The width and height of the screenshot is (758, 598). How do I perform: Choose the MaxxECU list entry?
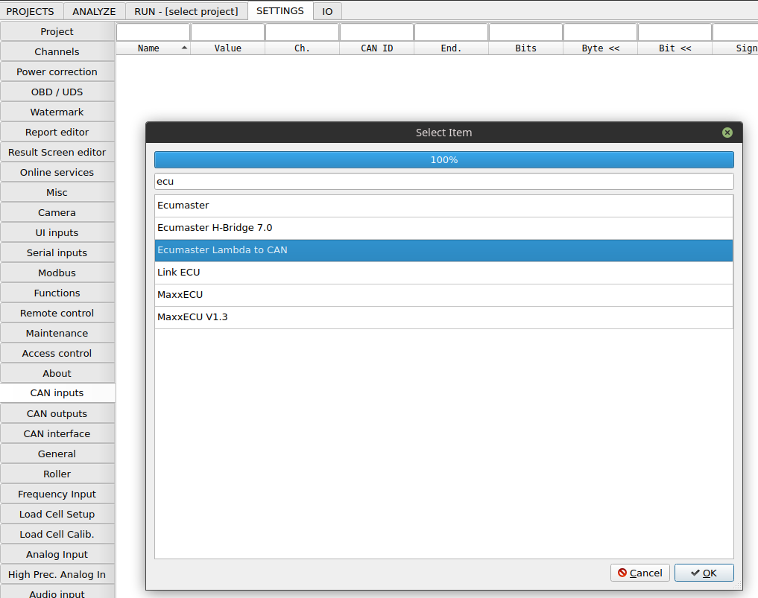point(443,295)
